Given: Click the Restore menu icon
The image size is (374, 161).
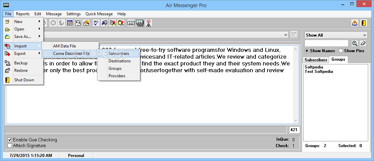Looking at the screenshot, I should (7, 71).
